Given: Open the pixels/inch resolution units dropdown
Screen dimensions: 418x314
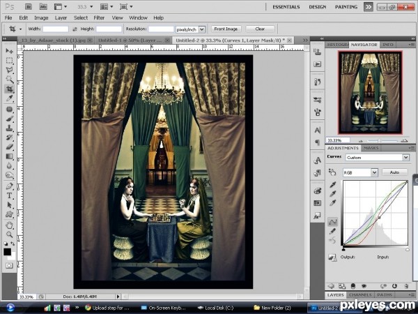Looking at the screenshot, I should pos(202,29).
